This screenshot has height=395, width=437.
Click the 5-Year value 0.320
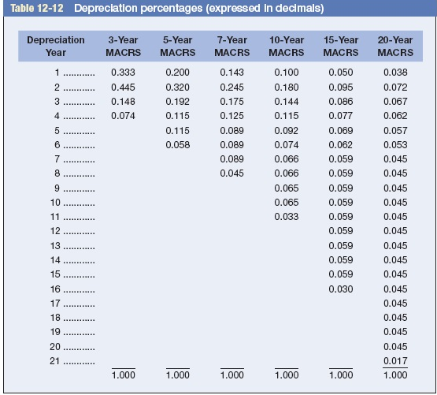tap(177, 88)
